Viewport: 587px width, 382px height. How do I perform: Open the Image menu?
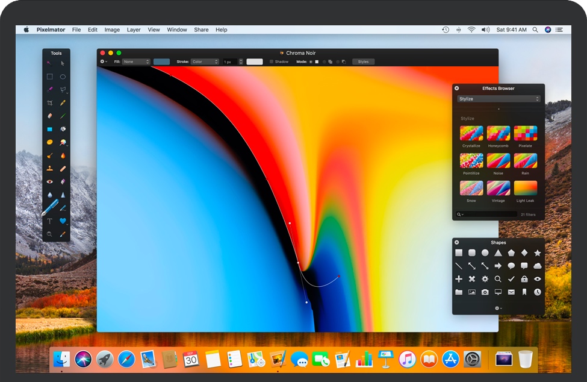point(112,30)
